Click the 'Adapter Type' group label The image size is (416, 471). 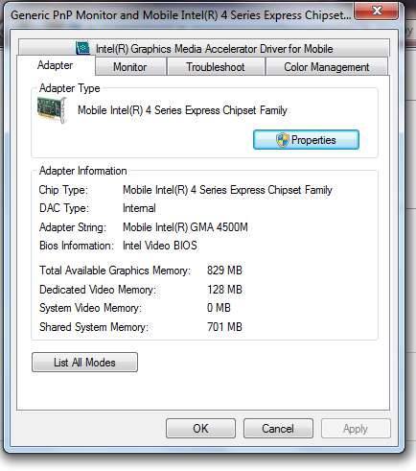70,88
